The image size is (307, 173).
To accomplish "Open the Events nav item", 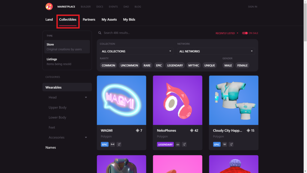I will [x=113, y=7].
